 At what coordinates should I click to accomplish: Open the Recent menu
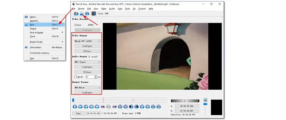81,9
